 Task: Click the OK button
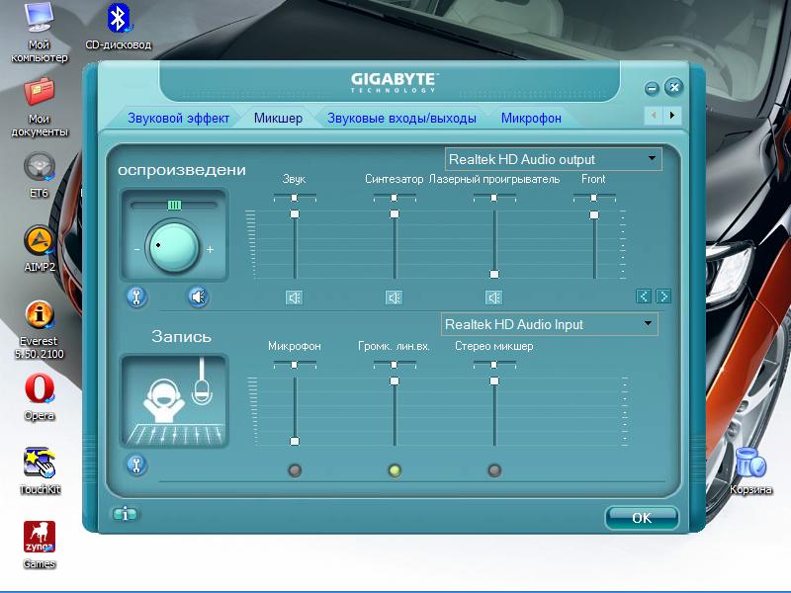pos(642,518)
